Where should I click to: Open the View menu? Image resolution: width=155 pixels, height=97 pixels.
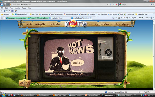11,8
